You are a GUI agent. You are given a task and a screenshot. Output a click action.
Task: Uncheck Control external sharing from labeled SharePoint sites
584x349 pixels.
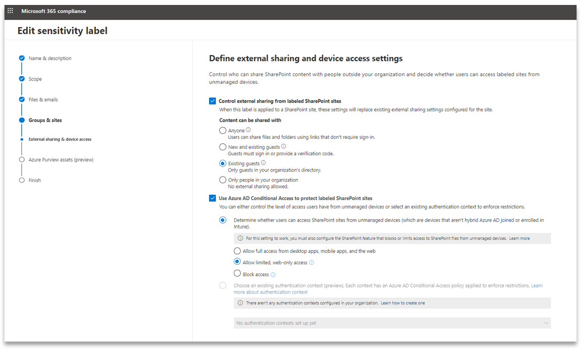[212, 101]
